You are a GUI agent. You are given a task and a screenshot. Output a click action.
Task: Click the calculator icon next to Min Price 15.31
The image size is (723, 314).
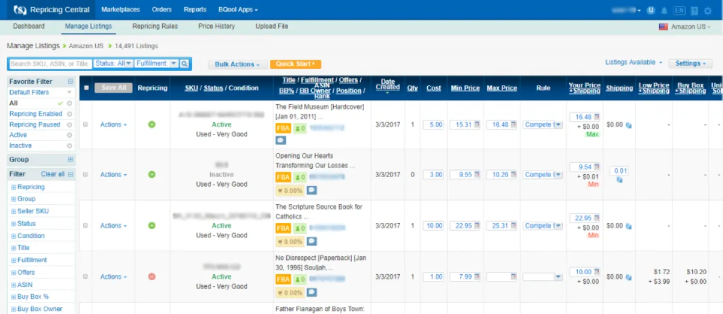tap(477, 125)
